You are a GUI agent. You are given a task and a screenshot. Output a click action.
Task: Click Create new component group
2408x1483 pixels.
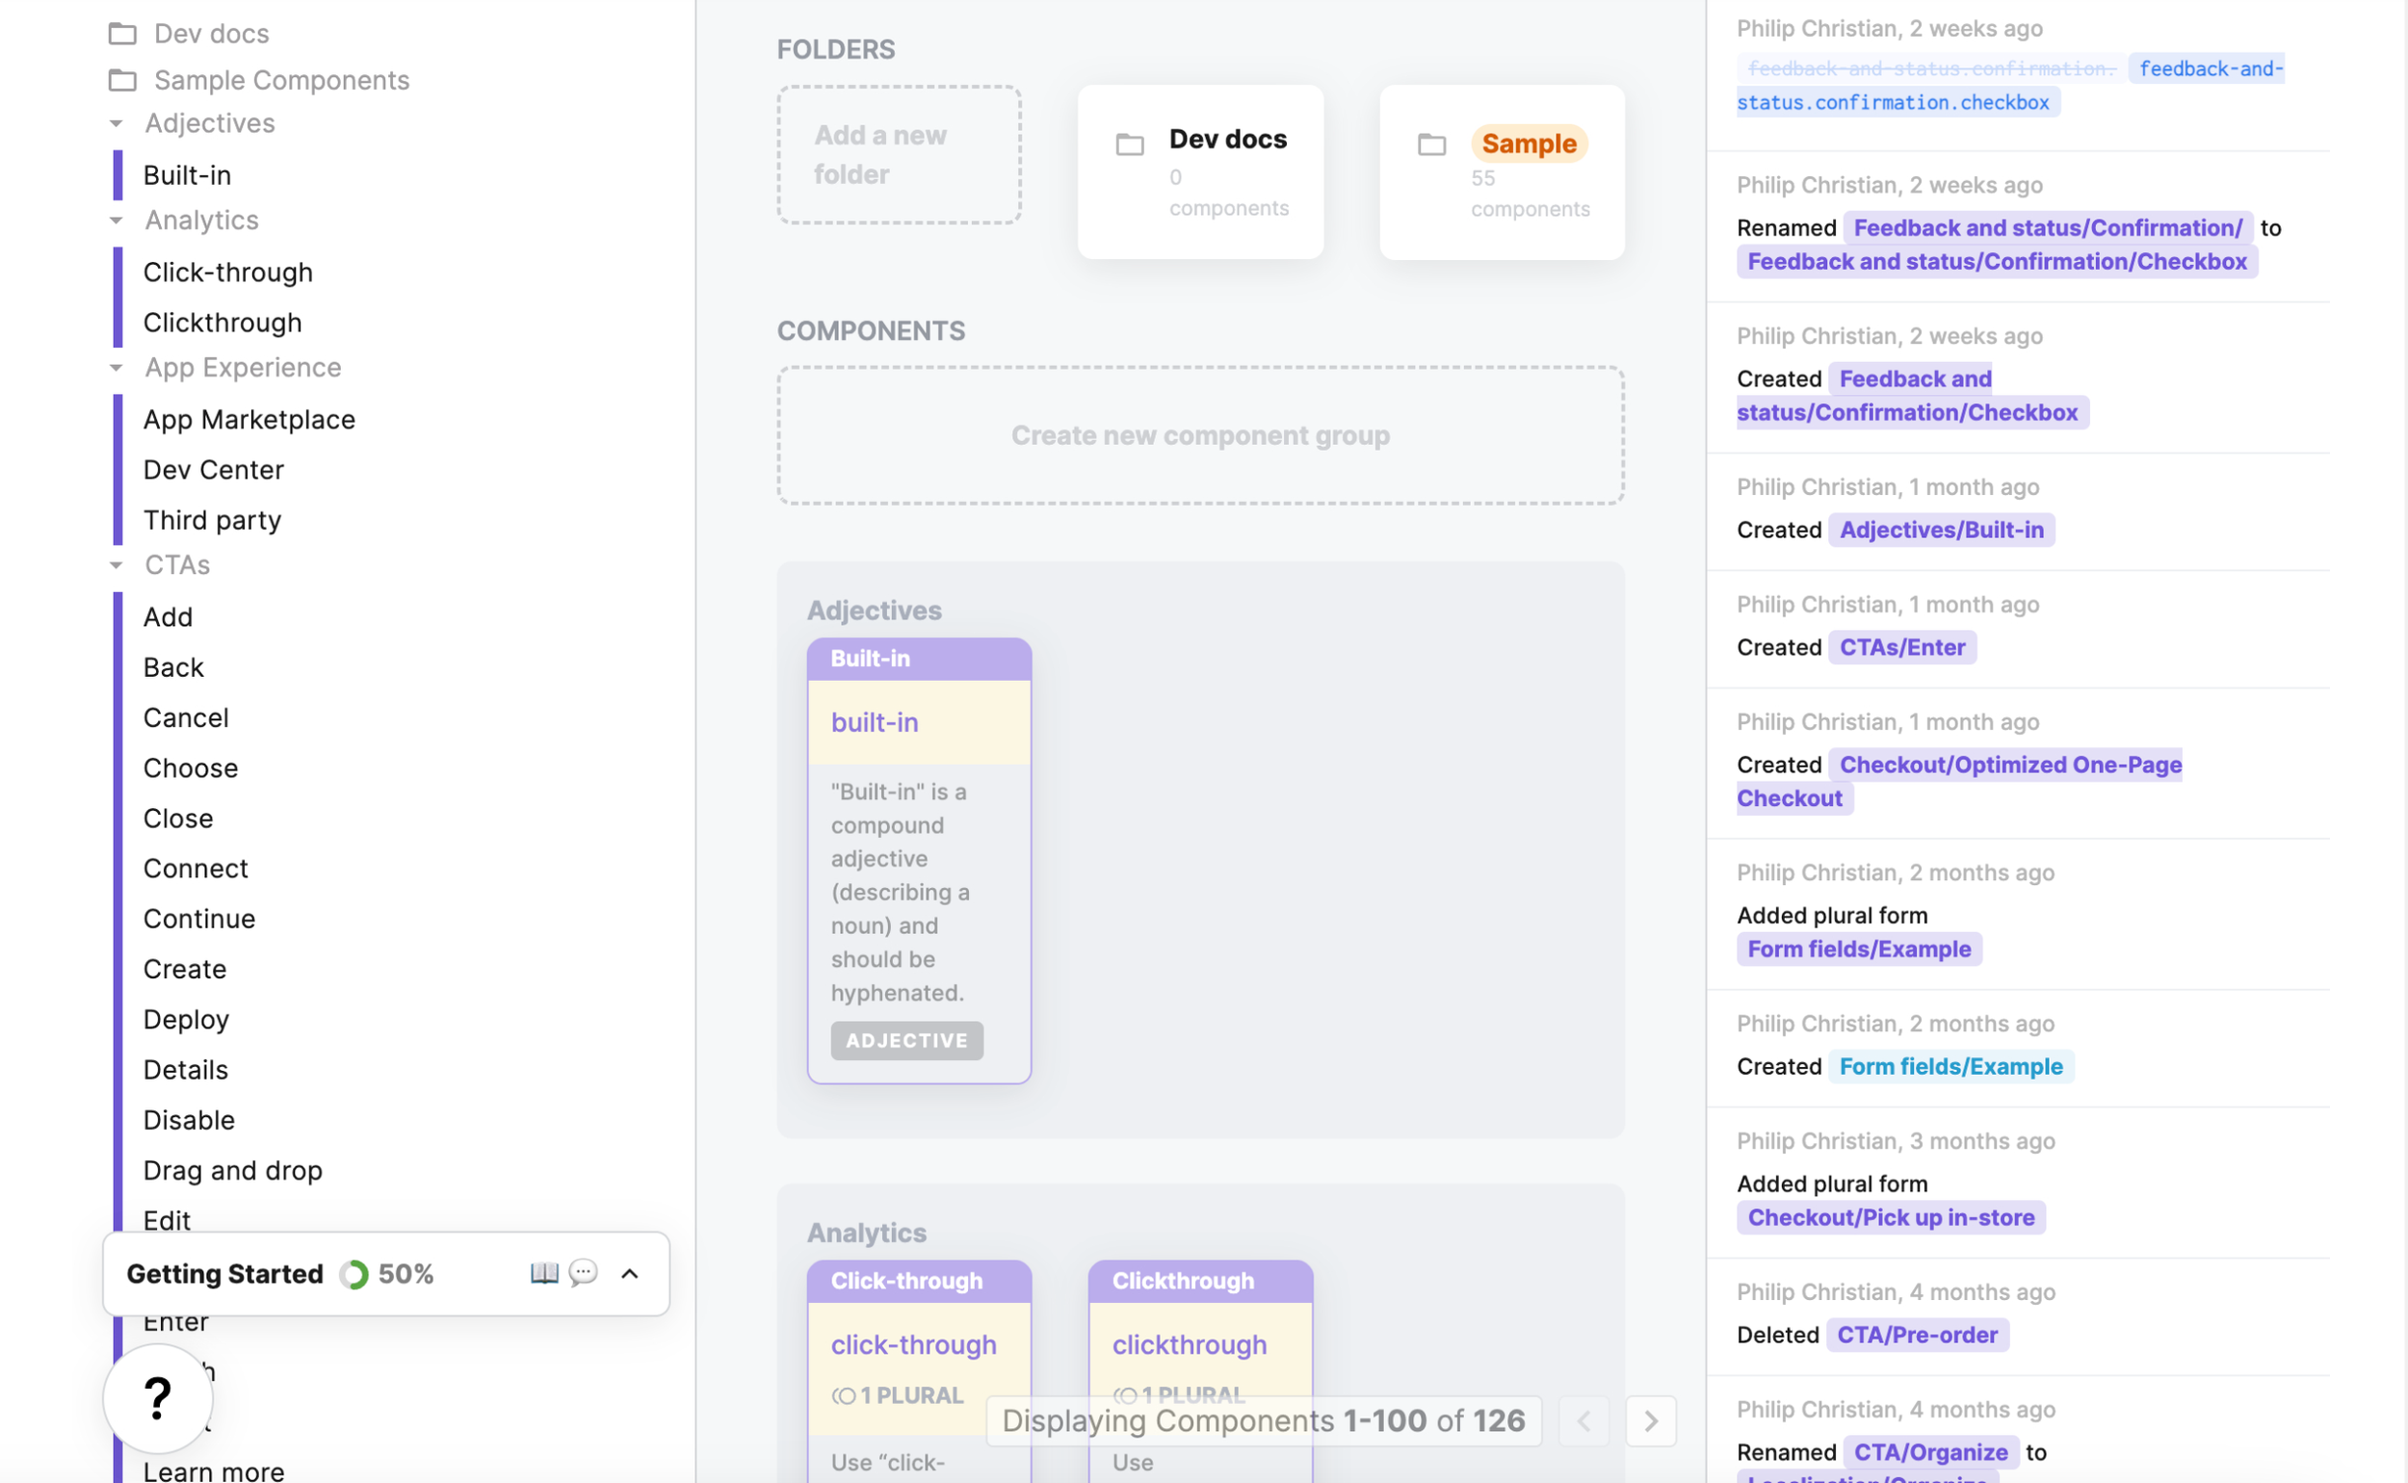(x=1199, y=435)
